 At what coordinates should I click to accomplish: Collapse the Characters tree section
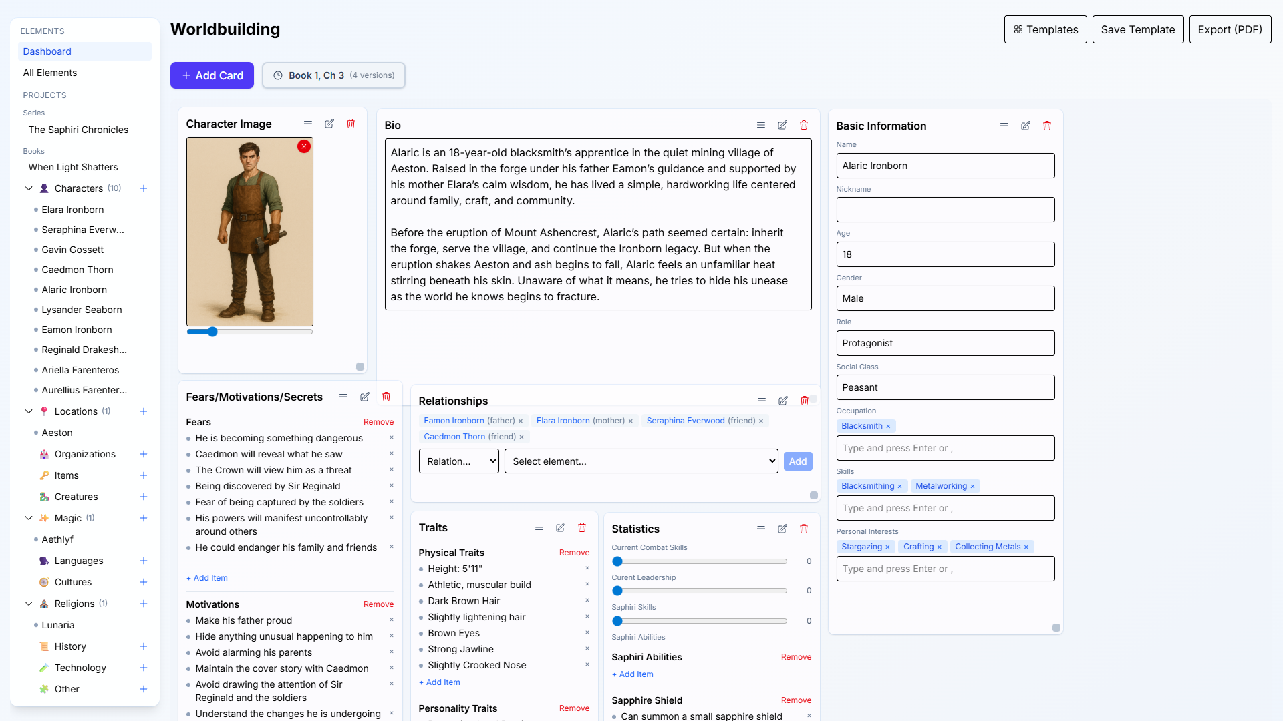29,189
